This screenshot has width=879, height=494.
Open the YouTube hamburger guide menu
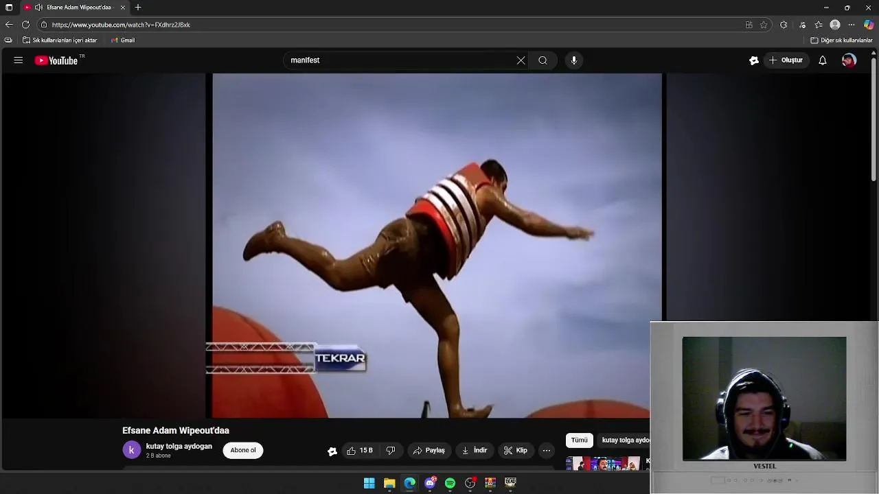coord(19,60)
